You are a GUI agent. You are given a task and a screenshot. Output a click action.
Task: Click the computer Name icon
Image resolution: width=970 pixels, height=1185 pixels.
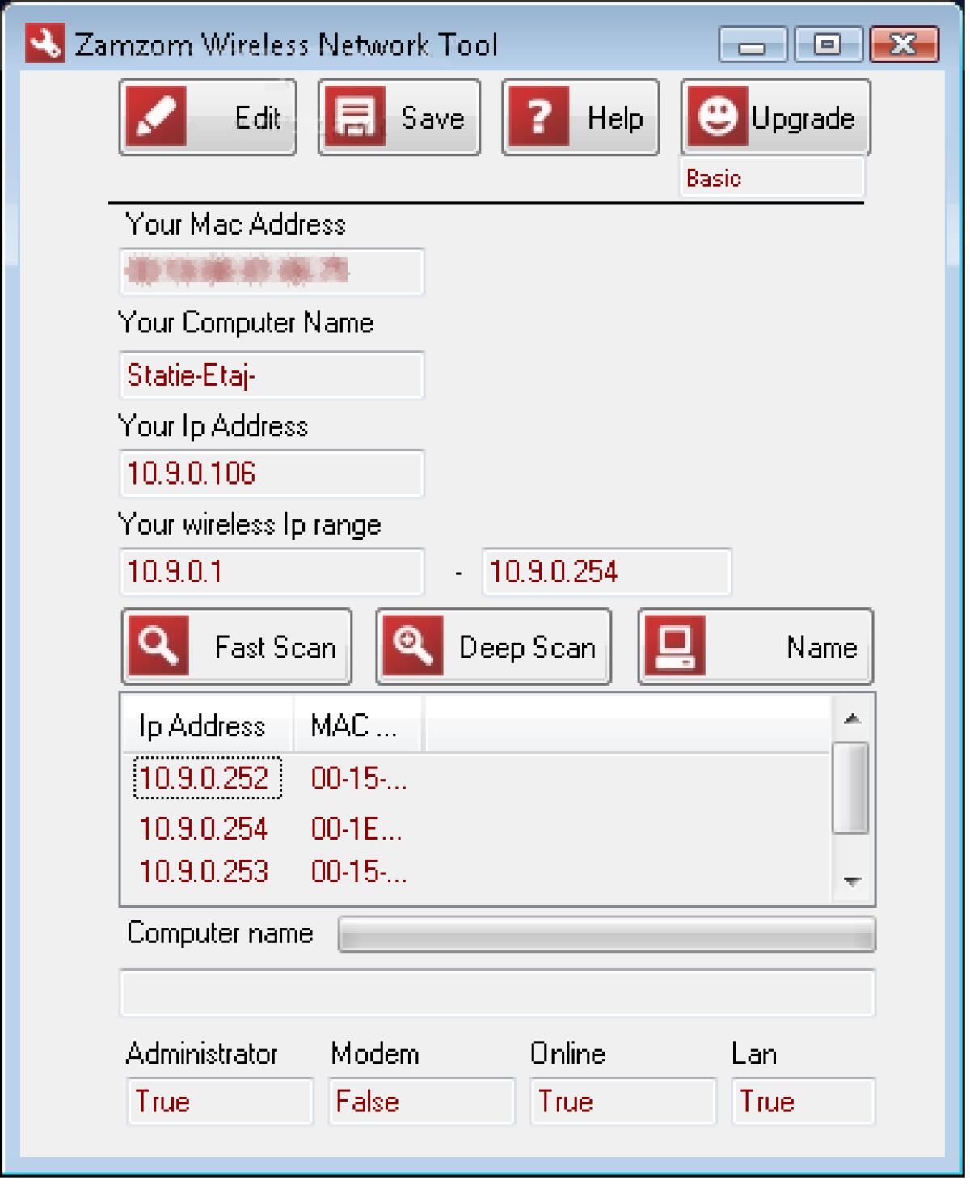pos(675,645)
